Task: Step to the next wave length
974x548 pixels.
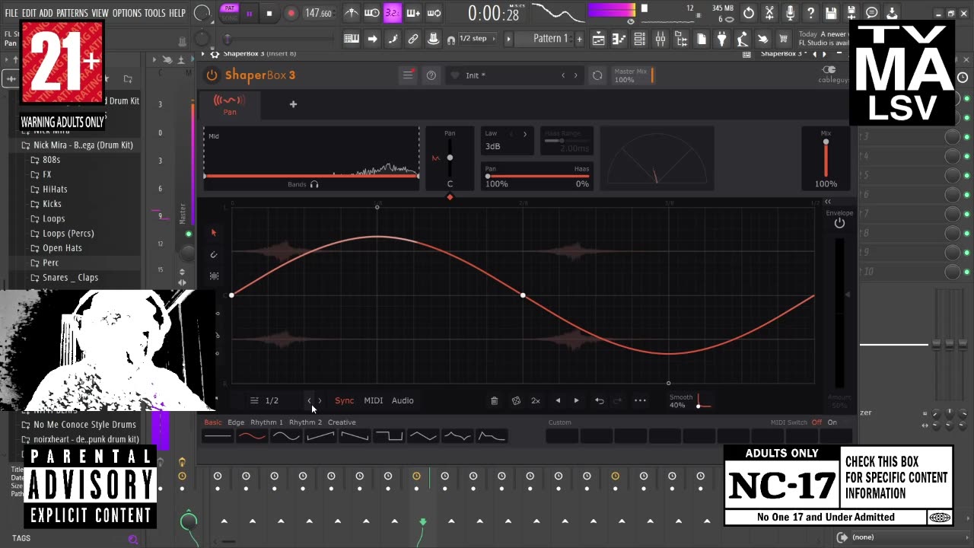Action: 320,400
